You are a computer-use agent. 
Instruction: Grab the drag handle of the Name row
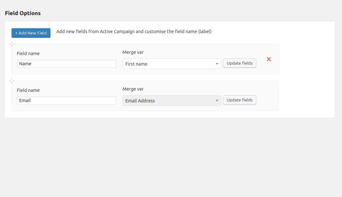(12, 44)
